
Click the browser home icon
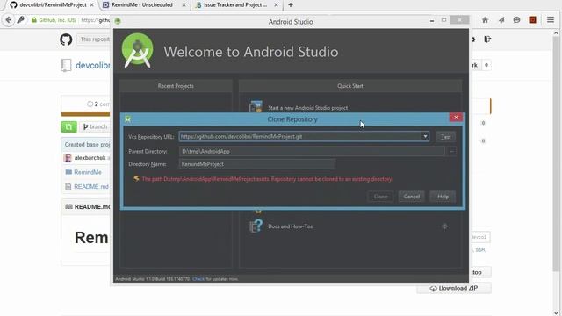point(485,20)
